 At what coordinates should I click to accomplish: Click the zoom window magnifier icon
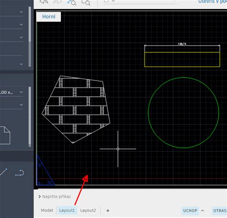coord(86,2)
